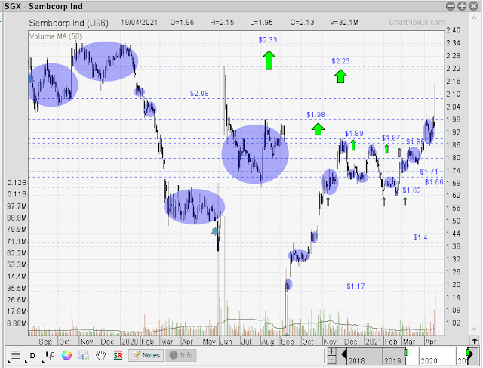Click the 'Sembcorp Ind (U96)' stock title
The width and height of the screenshot is (483, 368).
click(69, 23)
